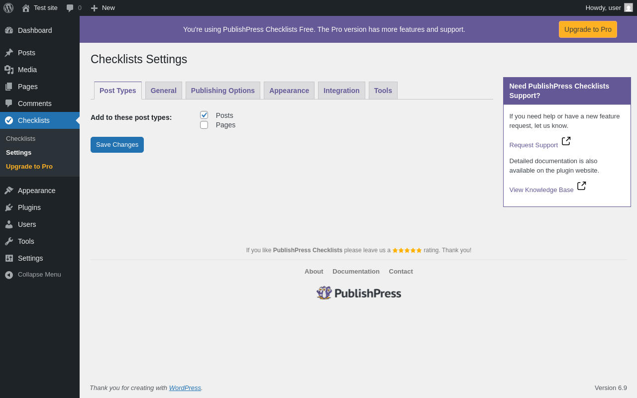Click the Collapse Menu arrow icon
Image resolution: width=637 pixels, height=398 pixels.
(9, 275)
